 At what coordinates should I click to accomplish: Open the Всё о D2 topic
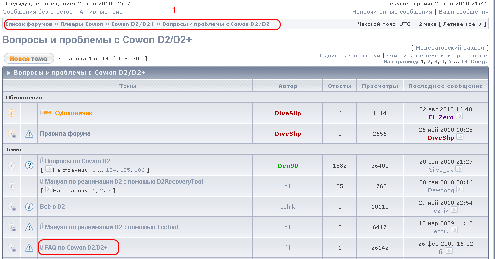pyautogui.click(x=52, y=207)
